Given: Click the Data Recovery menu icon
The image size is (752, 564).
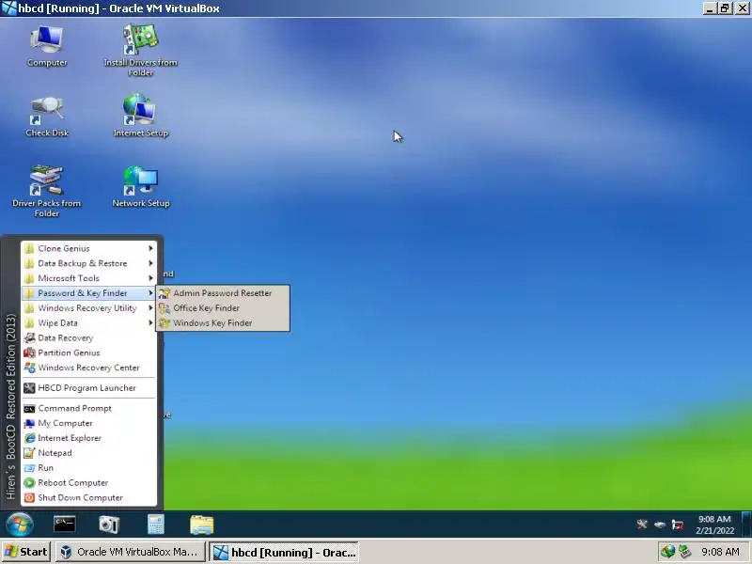Looking at the screenshot, I should pos(29,337).
